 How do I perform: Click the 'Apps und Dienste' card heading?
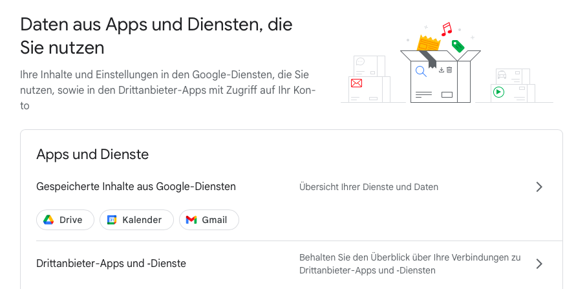click(92, 155)
